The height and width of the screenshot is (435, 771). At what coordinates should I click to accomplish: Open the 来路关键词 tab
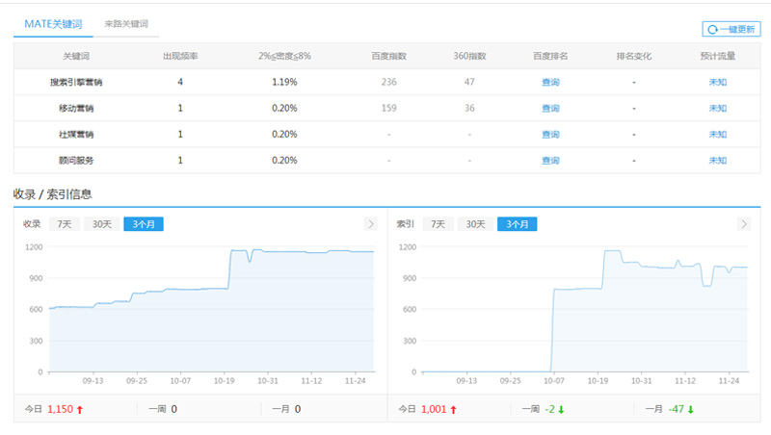[x=126, y=23]
